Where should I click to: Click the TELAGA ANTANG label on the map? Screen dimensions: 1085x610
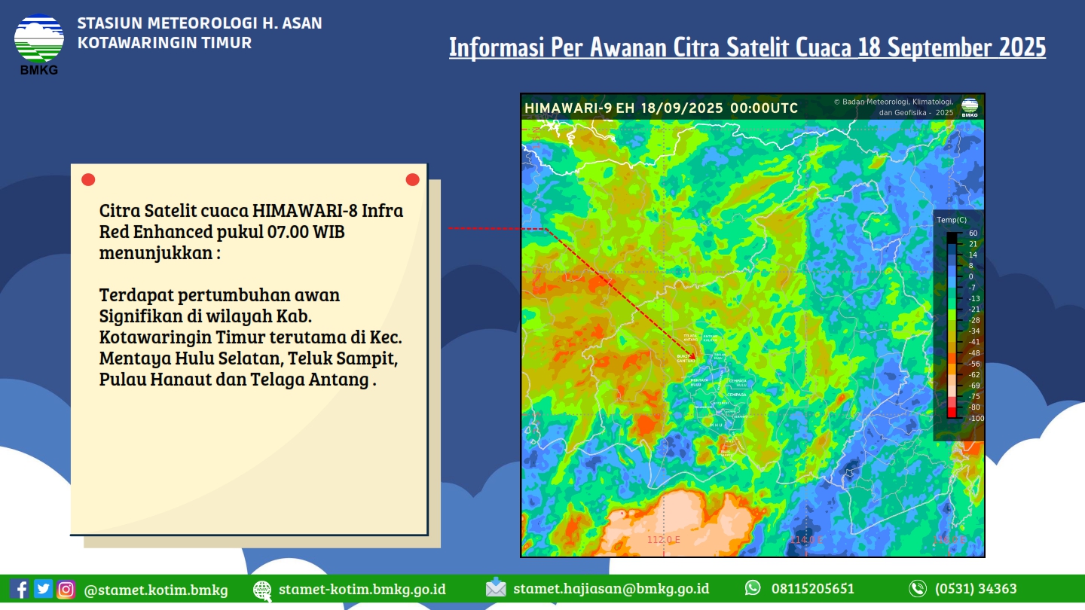[x=691, y=337]
